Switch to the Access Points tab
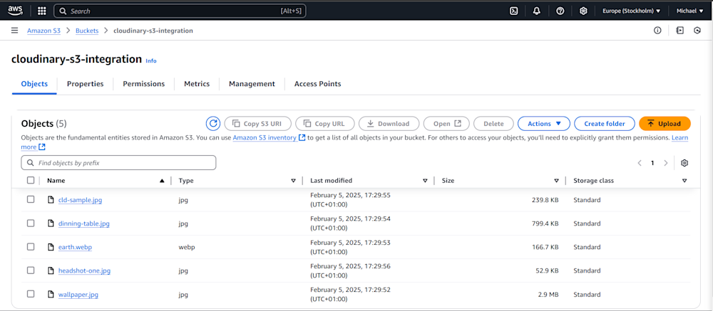The width and height of the screenshot is (713, 311). click(317, 84)
